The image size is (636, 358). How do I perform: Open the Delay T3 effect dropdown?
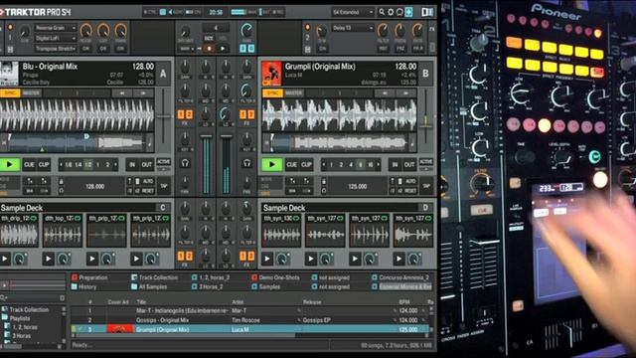click(x=353, y=28)
